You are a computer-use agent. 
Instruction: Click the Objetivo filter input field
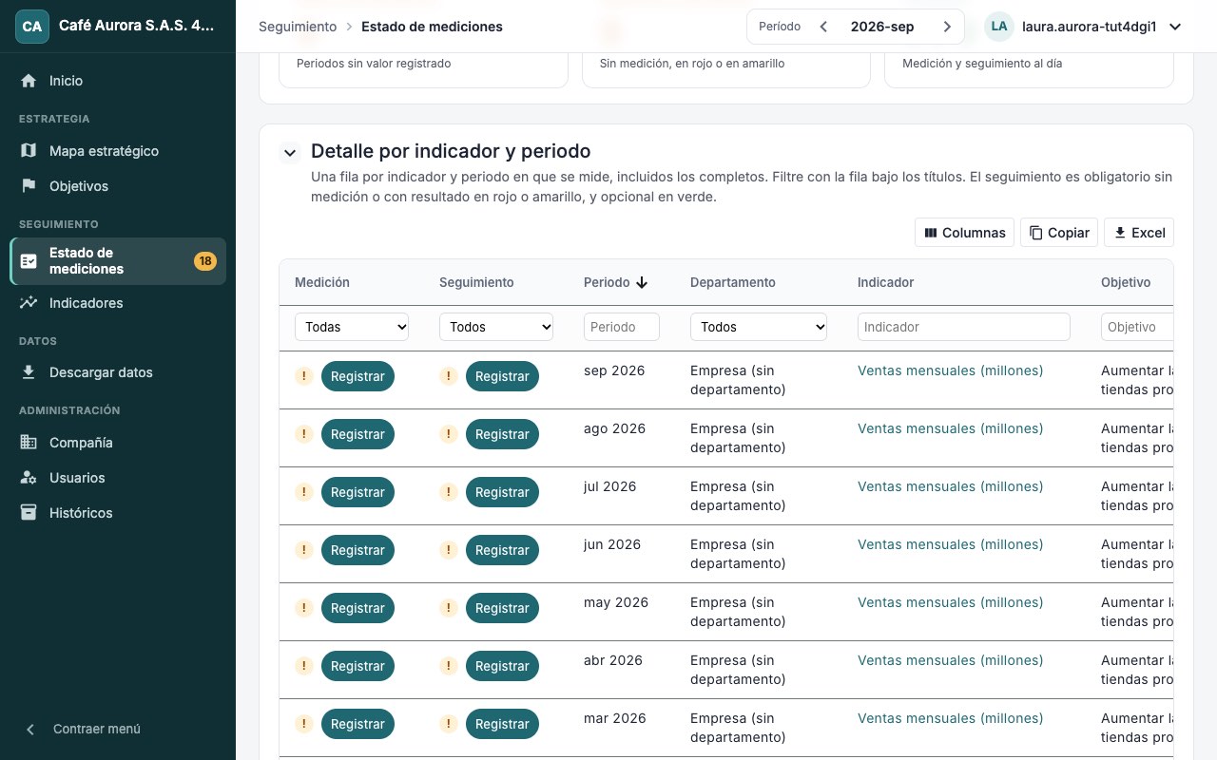(1137, 327)
